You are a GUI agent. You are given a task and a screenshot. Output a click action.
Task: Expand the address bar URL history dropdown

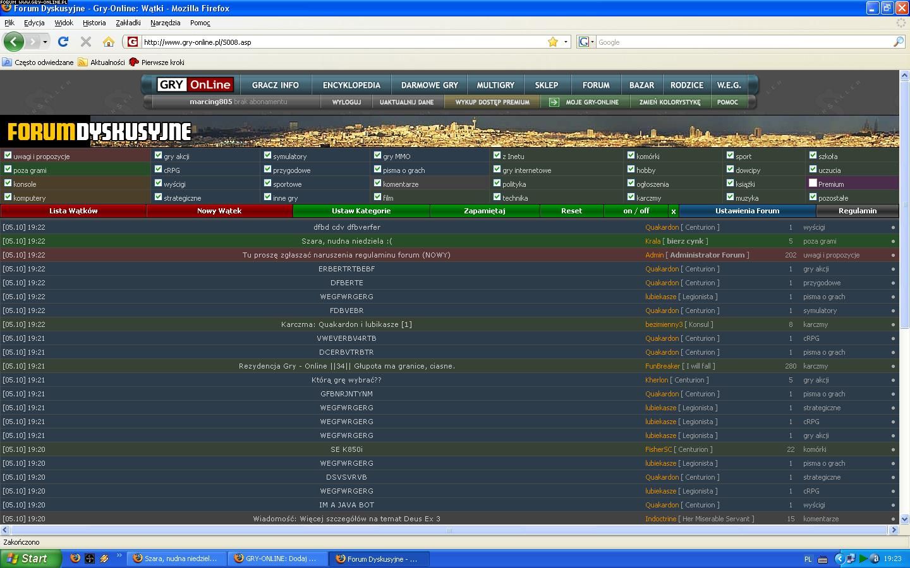tap(566, 42)
